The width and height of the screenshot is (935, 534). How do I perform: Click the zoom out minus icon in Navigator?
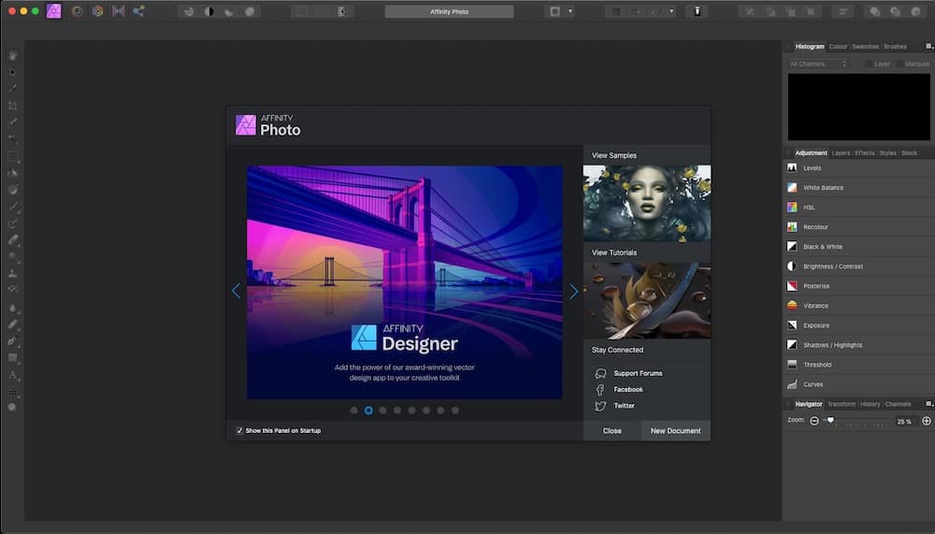click(x=814, y=421)
